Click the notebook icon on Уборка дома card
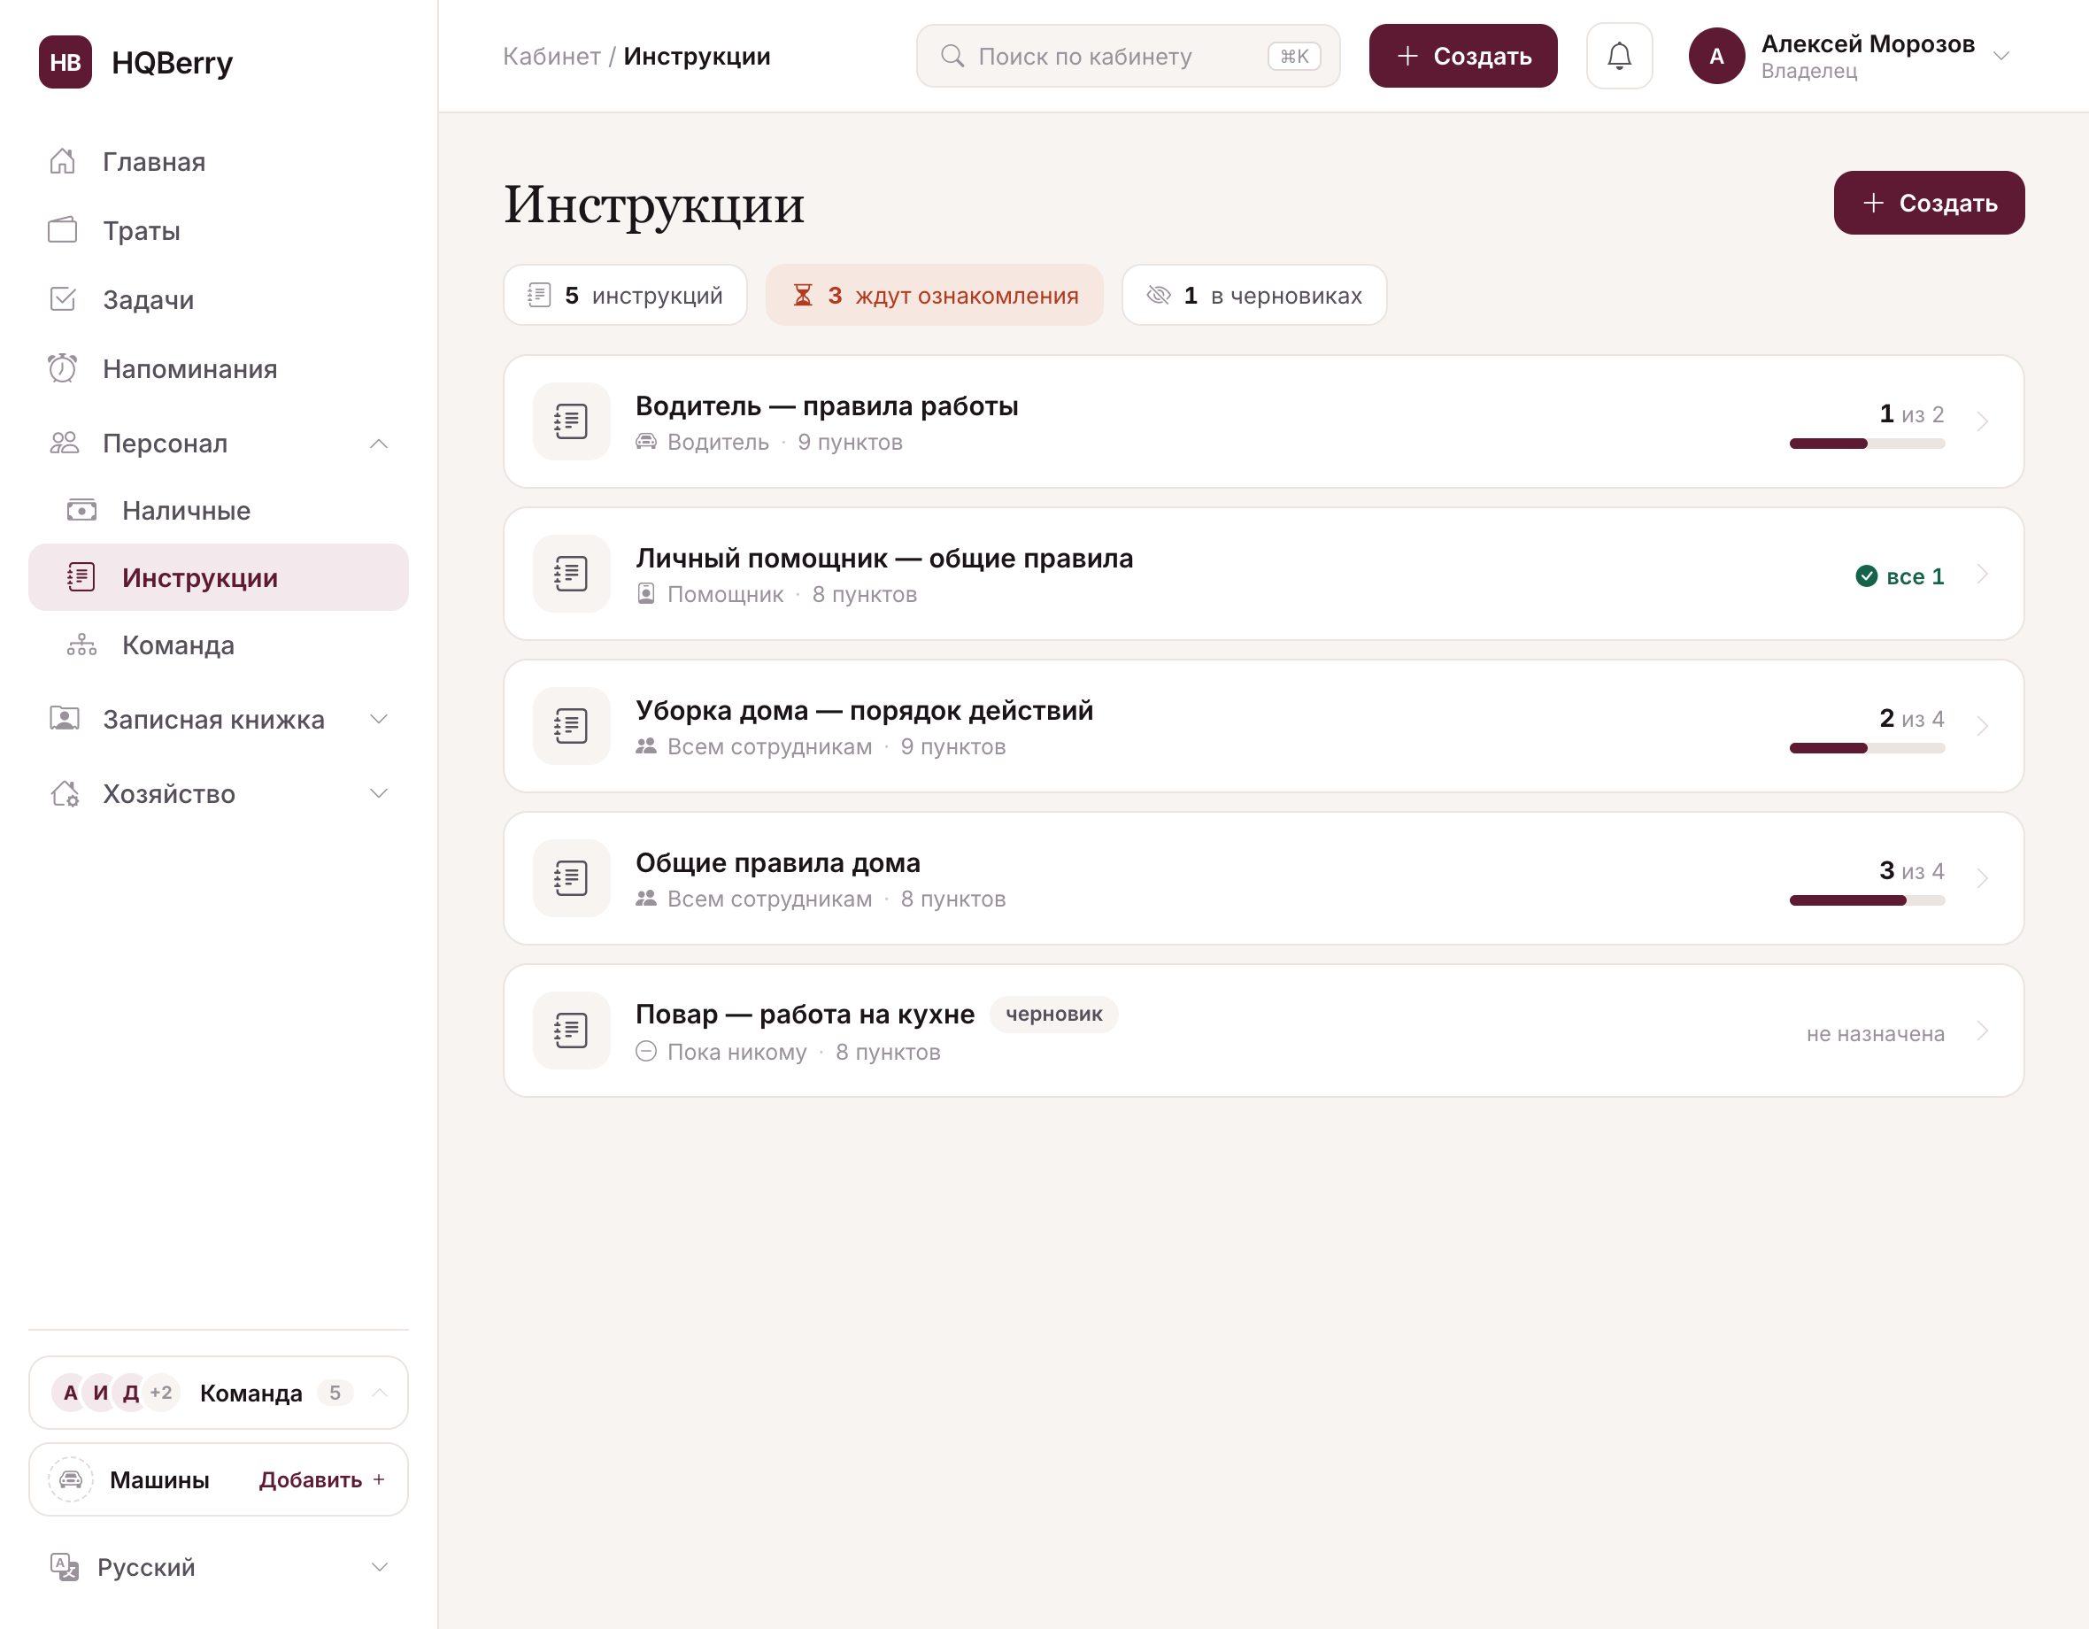 (x=571, y=726)
